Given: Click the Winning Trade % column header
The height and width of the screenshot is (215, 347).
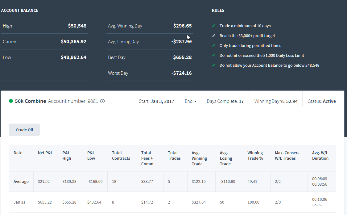Looking at the screenshot, I should (x=255, y=156).
